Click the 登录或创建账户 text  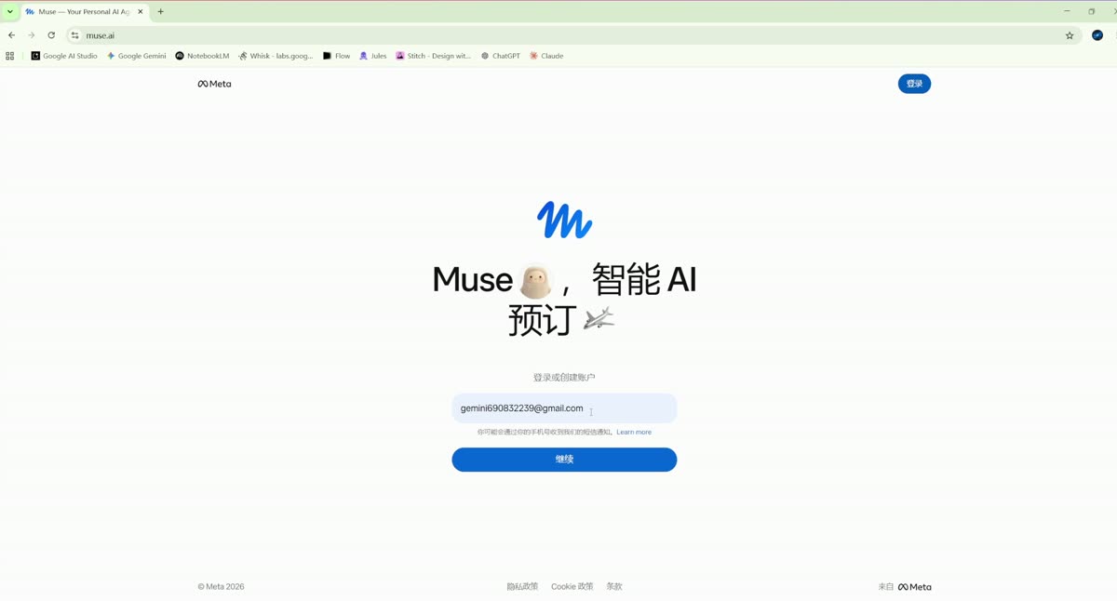(564, 378)
